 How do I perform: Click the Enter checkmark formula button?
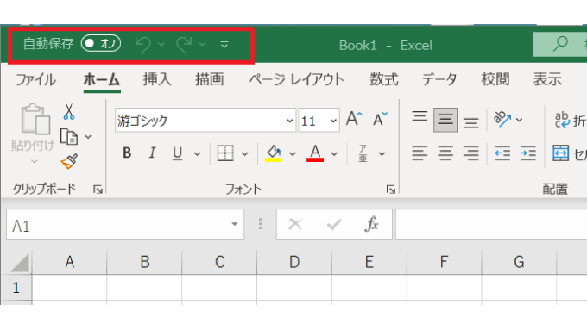(x=333, y=225)
